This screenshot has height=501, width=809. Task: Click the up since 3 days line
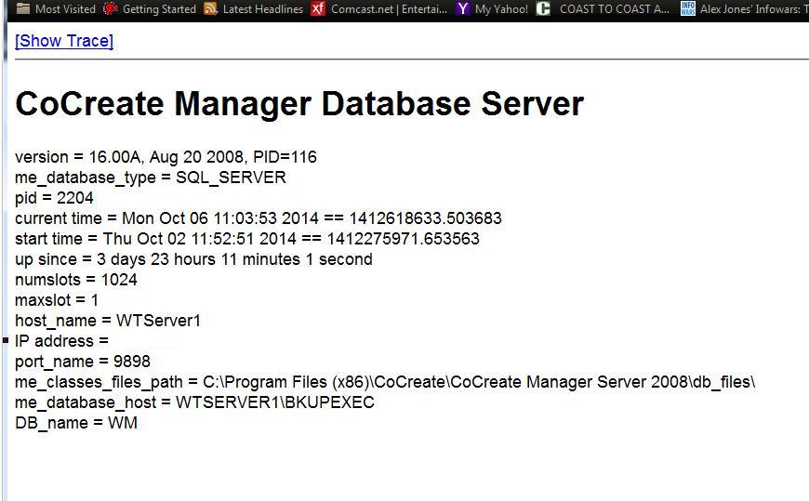pyautogui.click(x=193, y=259)
